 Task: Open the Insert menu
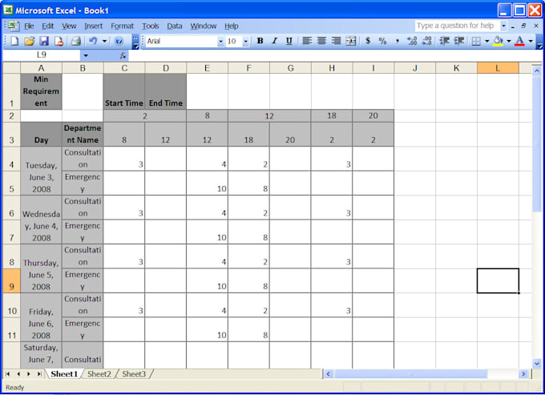click(93, 26)
